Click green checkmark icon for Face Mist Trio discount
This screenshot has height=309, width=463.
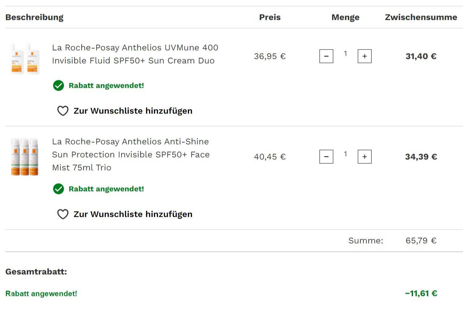pos(59,189)
